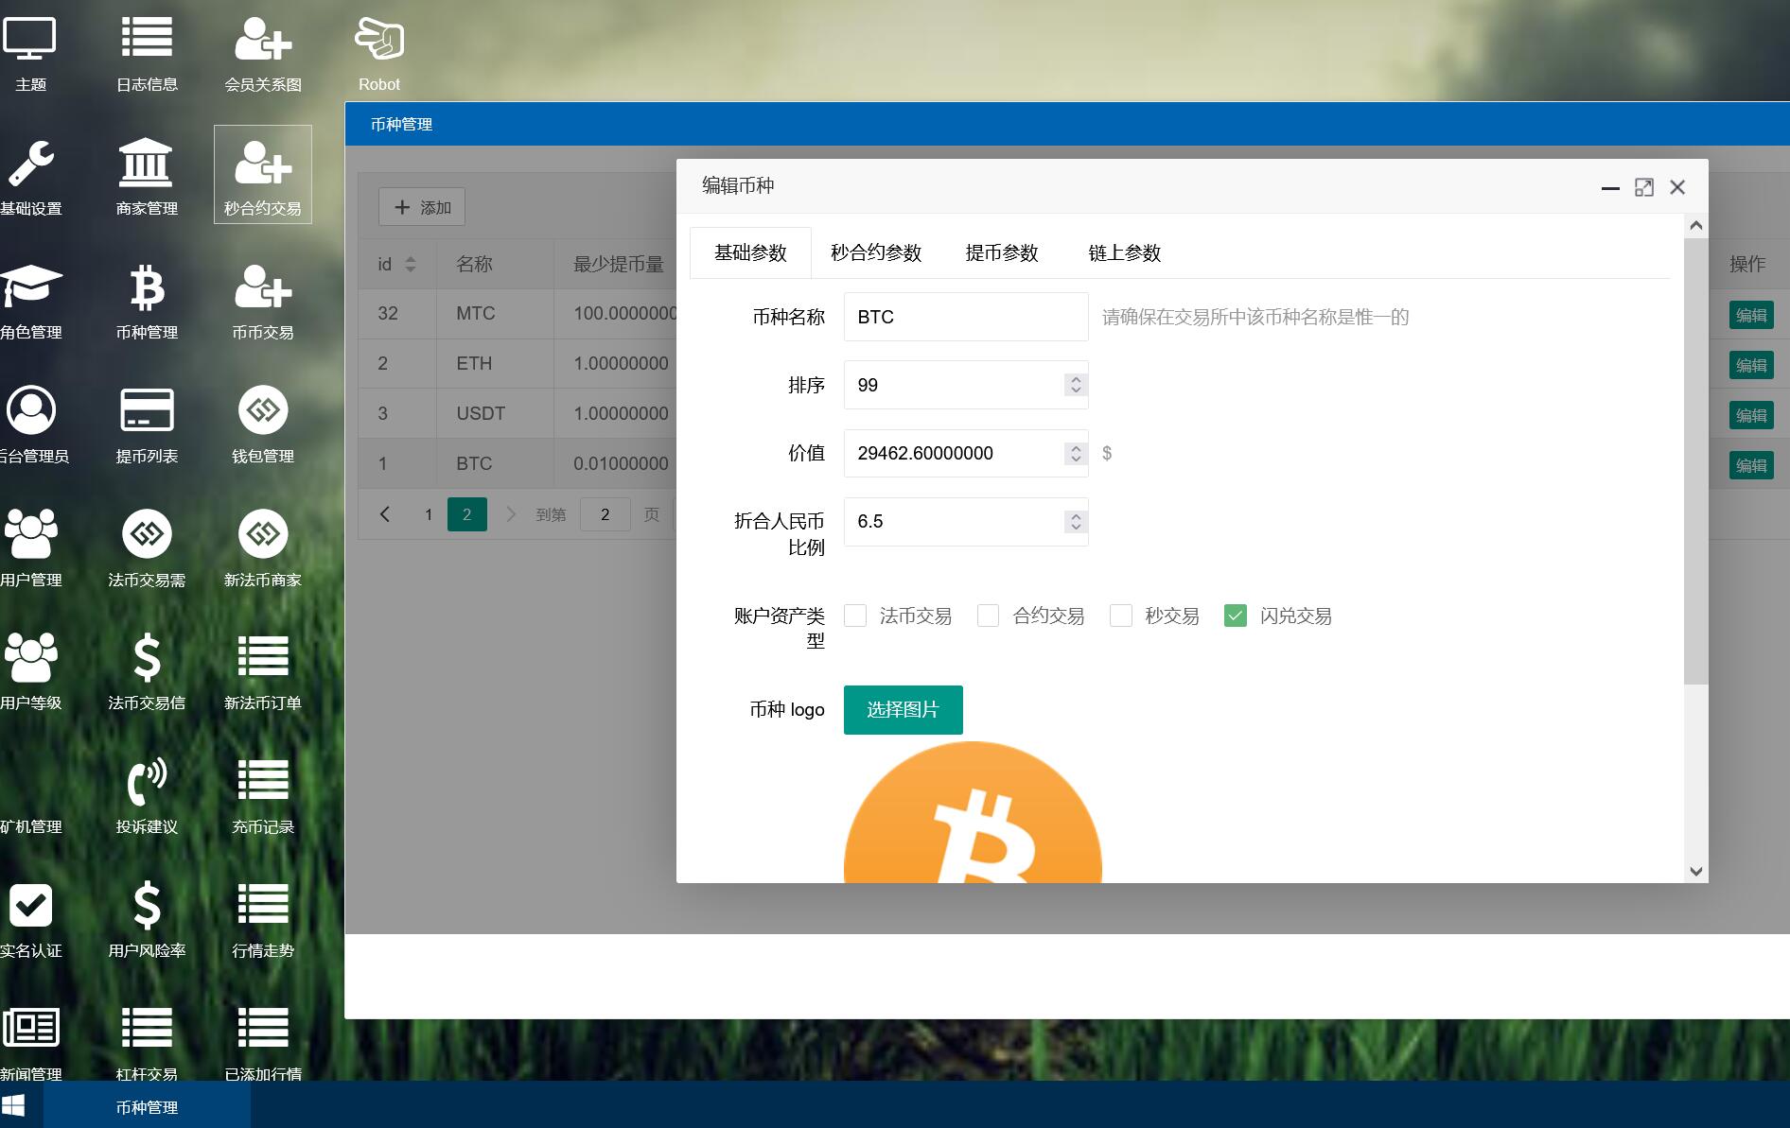Focus the 价值 input field
1790x1128 pixels.
(x=966, y=453)
